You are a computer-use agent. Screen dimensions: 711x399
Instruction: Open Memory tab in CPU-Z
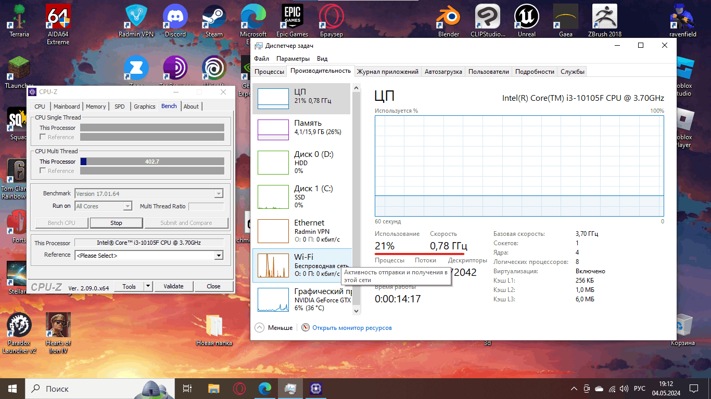coord(96,107)
